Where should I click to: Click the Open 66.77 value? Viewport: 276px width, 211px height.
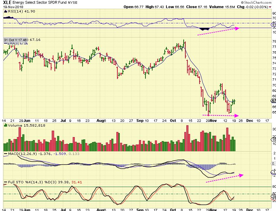134,7
